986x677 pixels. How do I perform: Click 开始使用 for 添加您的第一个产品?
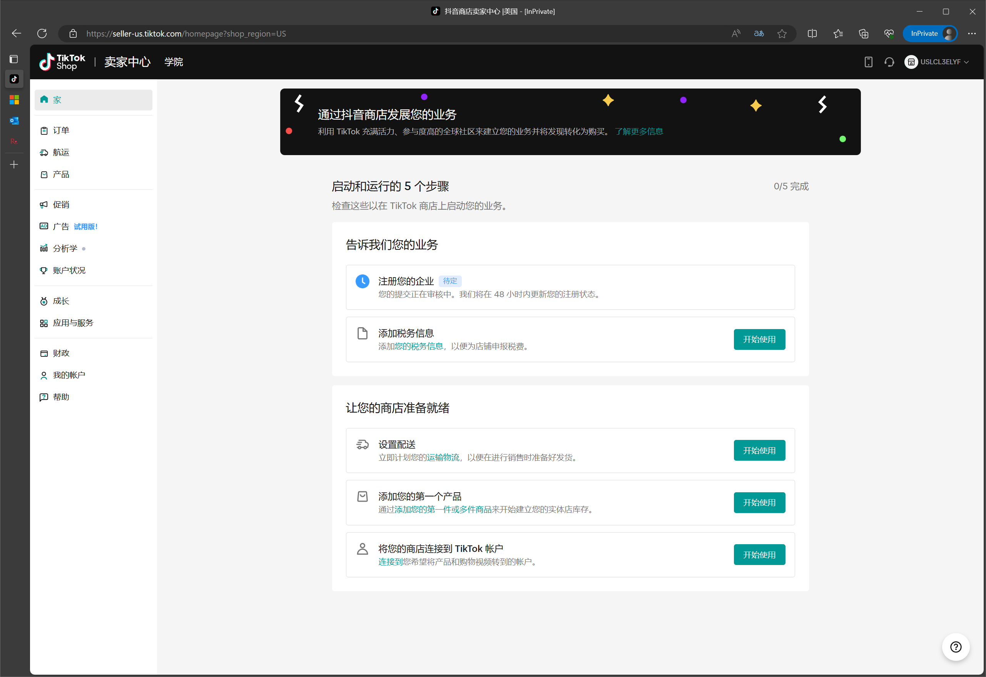coord(759,503)
